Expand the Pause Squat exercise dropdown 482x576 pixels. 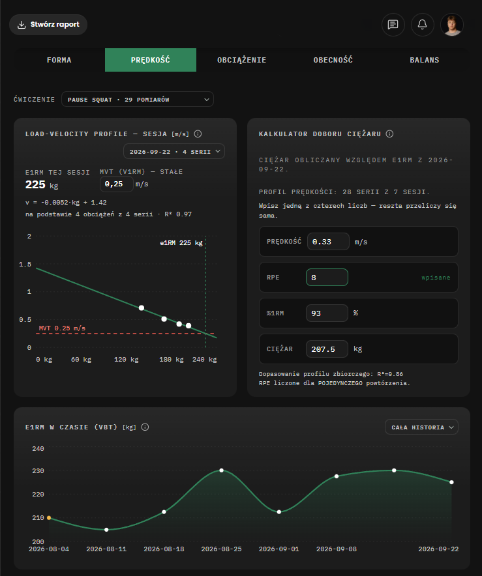138,99
